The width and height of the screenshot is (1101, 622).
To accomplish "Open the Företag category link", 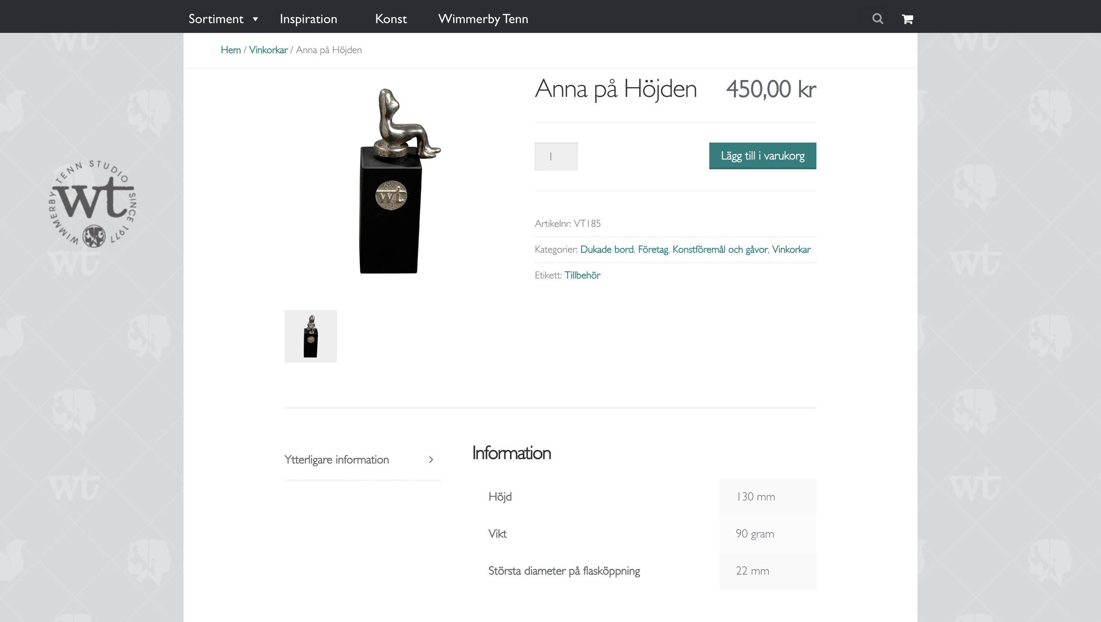I will (x=653, y=250).
